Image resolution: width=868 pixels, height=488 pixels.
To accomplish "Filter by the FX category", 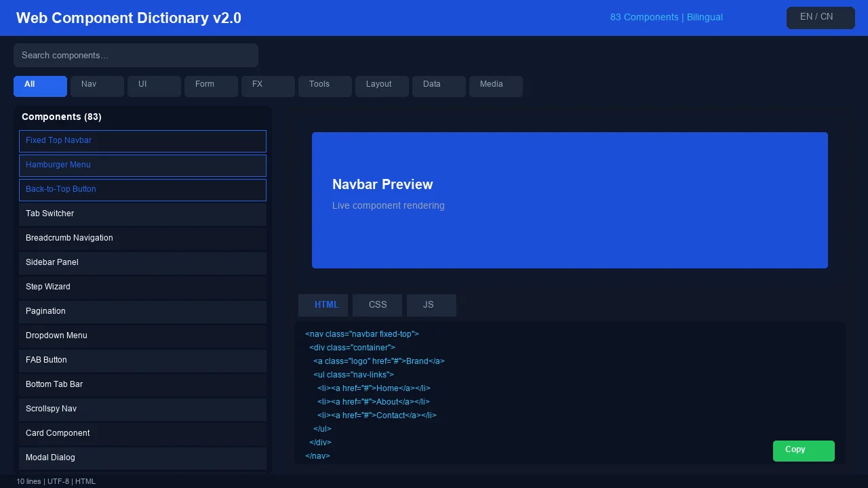I will (x=268, y=86).
